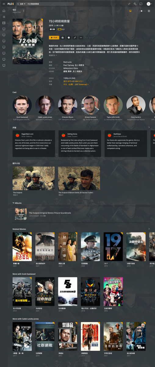The image size is (155, 367).
Task: Open the hamburger navigation menu
Action: [4, 4]
